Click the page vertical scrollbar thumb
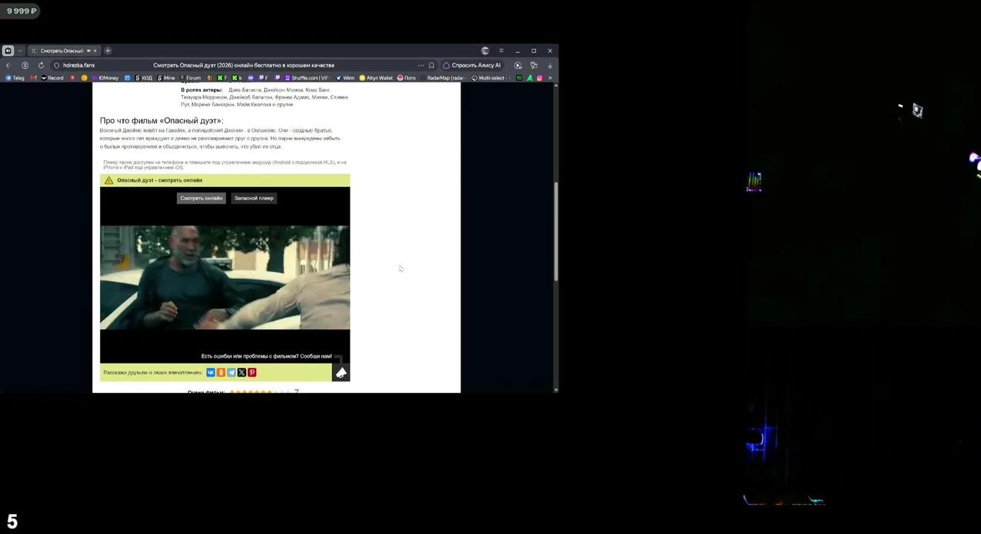 click(x=555, y=231)
